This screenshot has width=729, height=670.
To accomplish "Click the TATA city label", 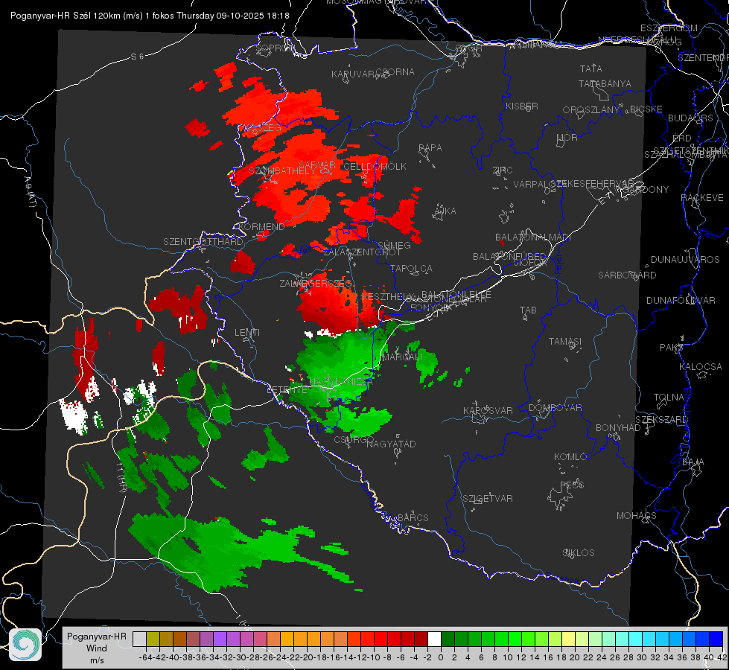I will 591,68.
